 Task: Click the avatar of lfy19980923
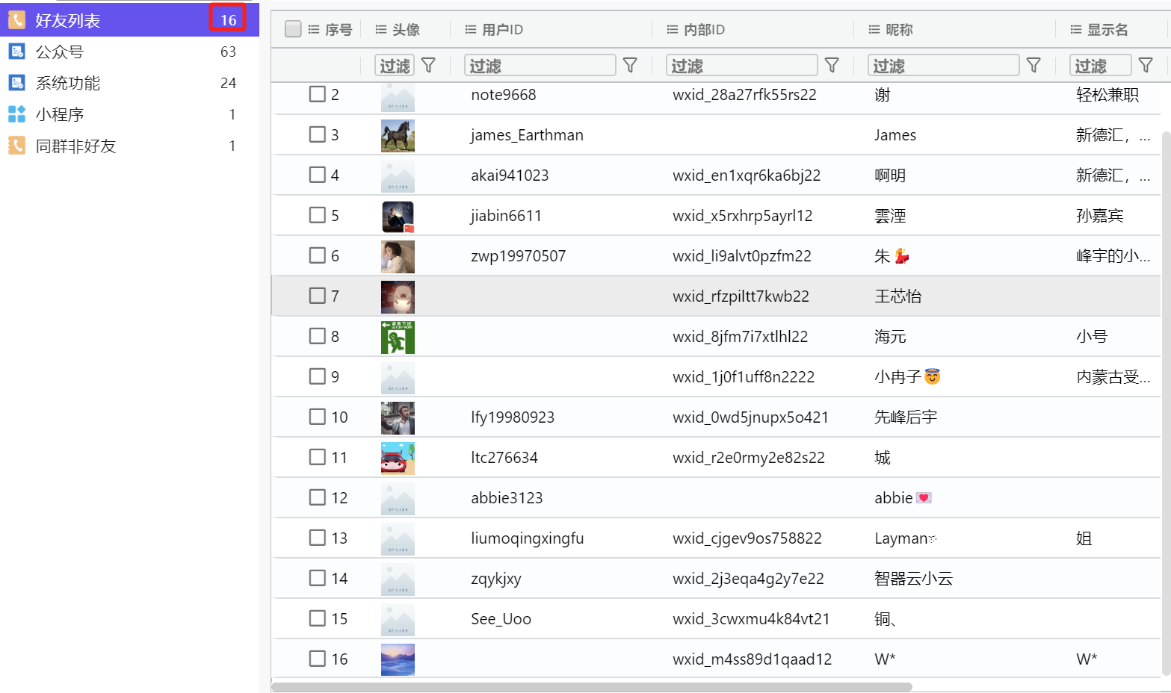398,418
